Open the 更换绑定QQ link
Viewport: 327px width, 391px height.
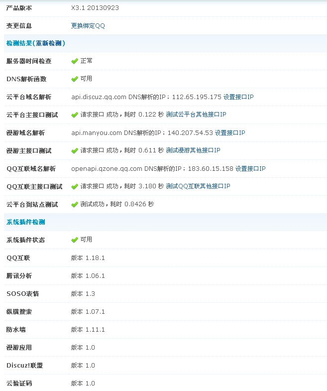(x=88, y=26)
